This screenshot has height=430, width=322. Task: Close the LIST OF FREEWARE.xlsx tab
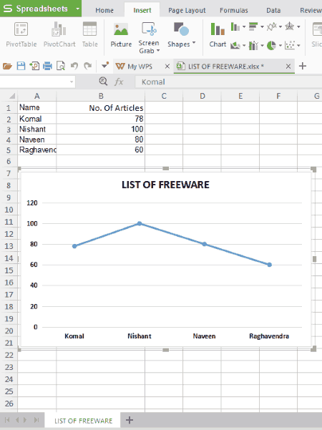click(288, 66)
